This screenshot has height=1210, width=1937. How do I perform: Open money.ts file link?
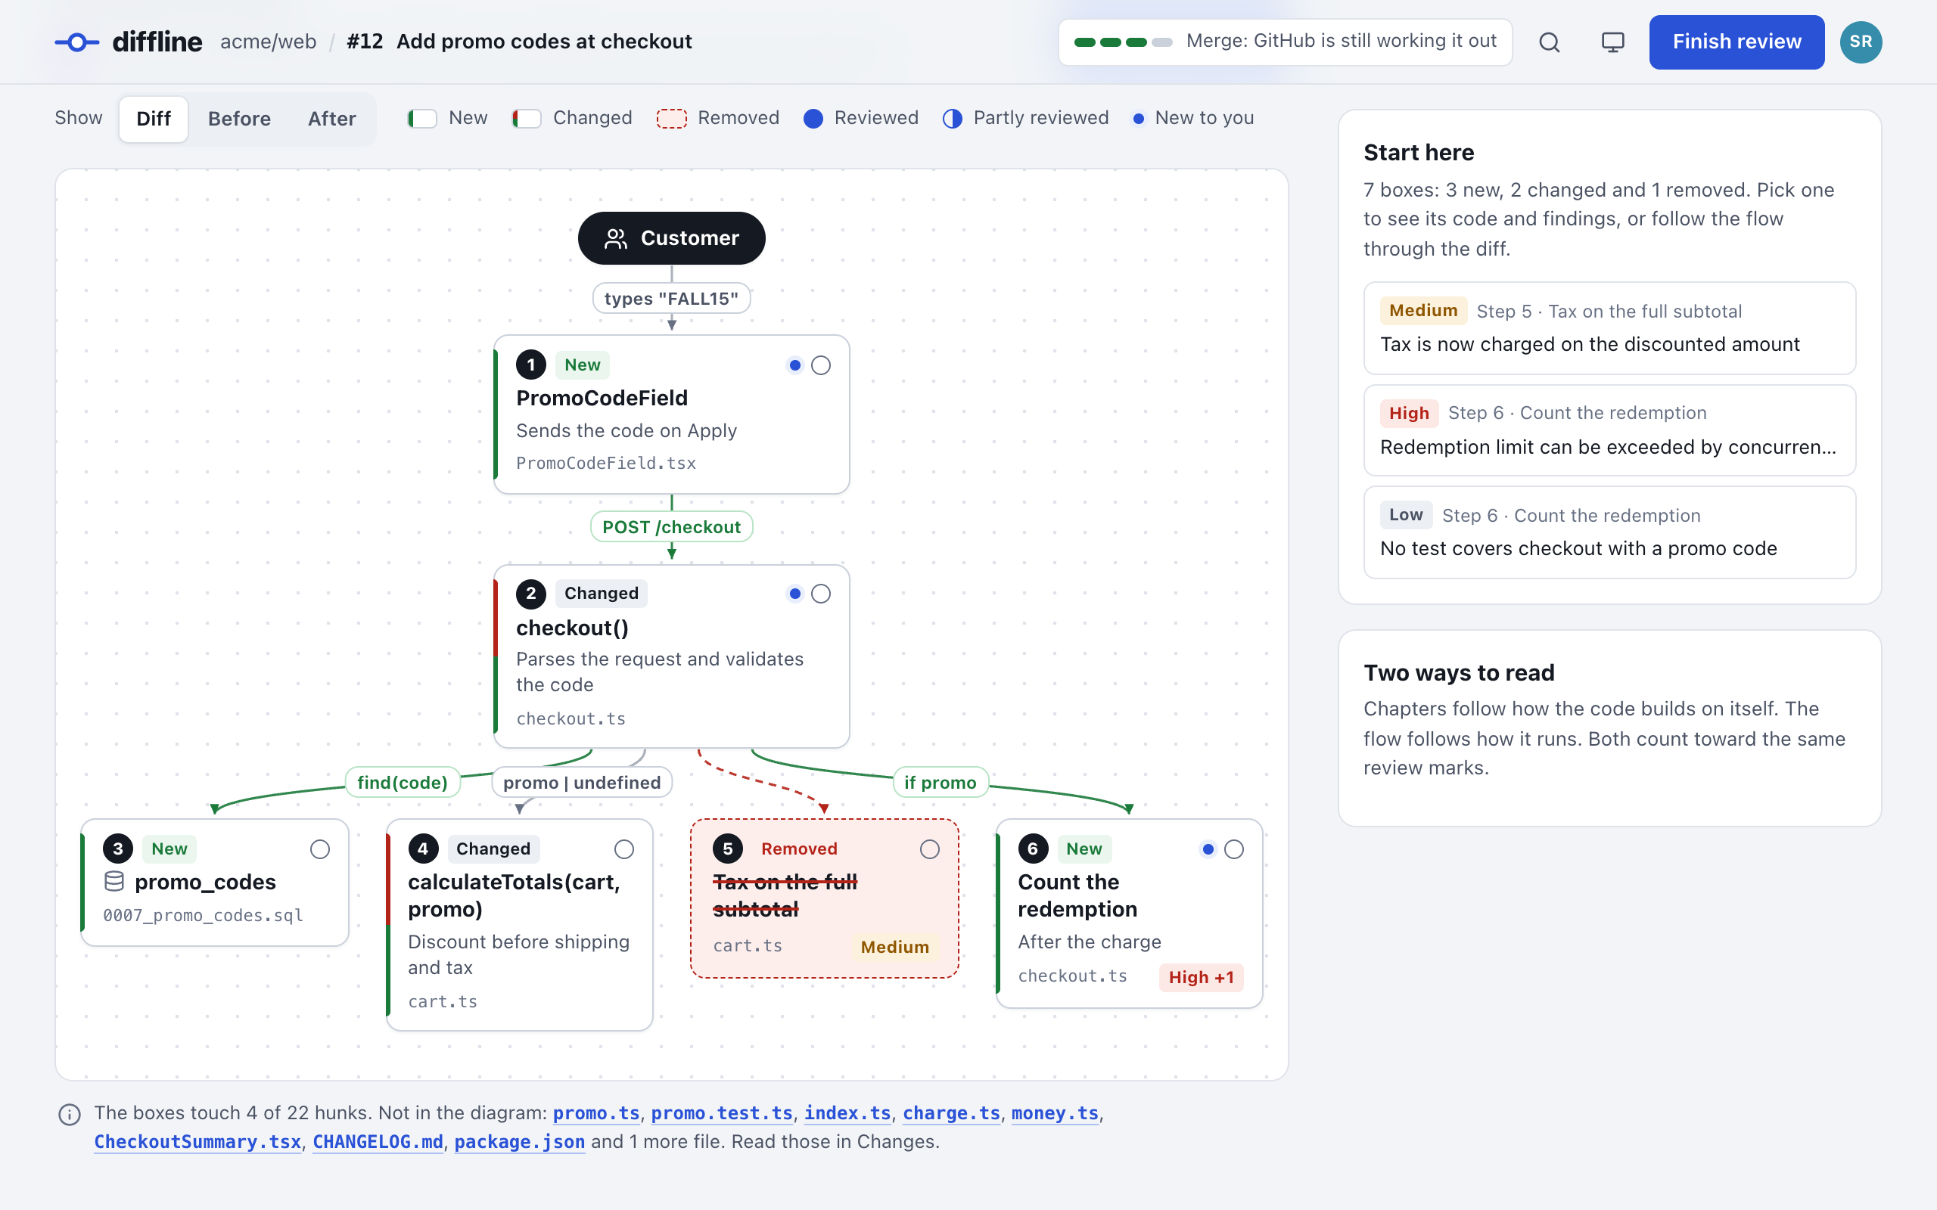1055,1113
